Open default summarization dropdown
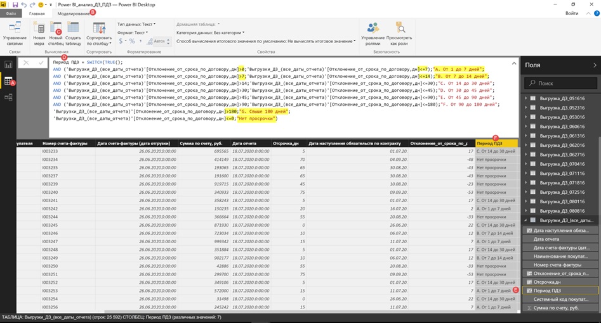The image size is (601, 323). 266,41
